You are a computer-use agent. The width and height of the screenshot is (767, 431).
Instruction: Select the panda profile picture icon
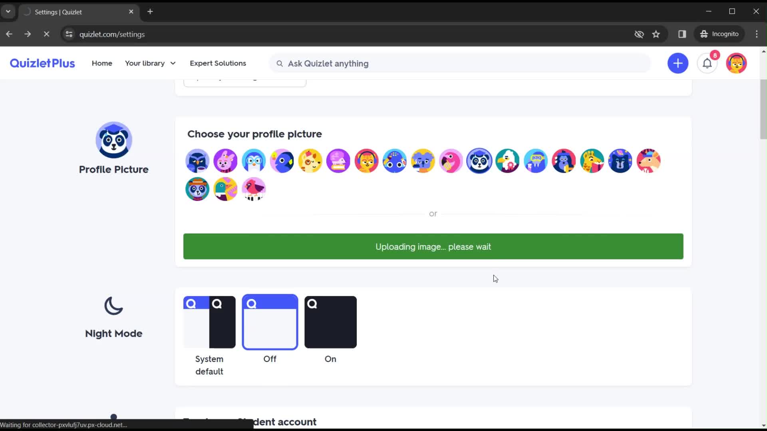479,161
